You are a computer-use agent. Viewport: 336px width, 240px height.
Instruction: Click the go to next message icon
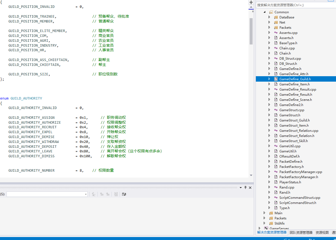(108, 194)
